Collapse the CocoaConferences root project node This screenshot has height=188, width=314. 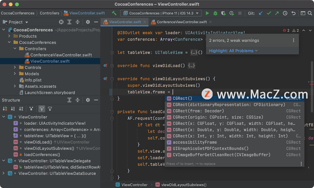(x=3, y=30)
